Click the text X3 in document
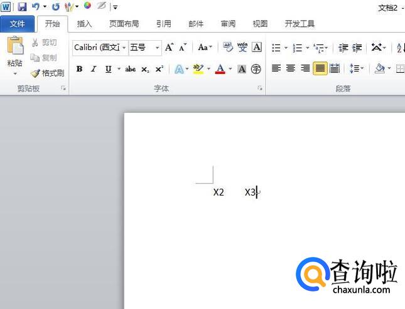The image size is (405, 309). point(250,192)
